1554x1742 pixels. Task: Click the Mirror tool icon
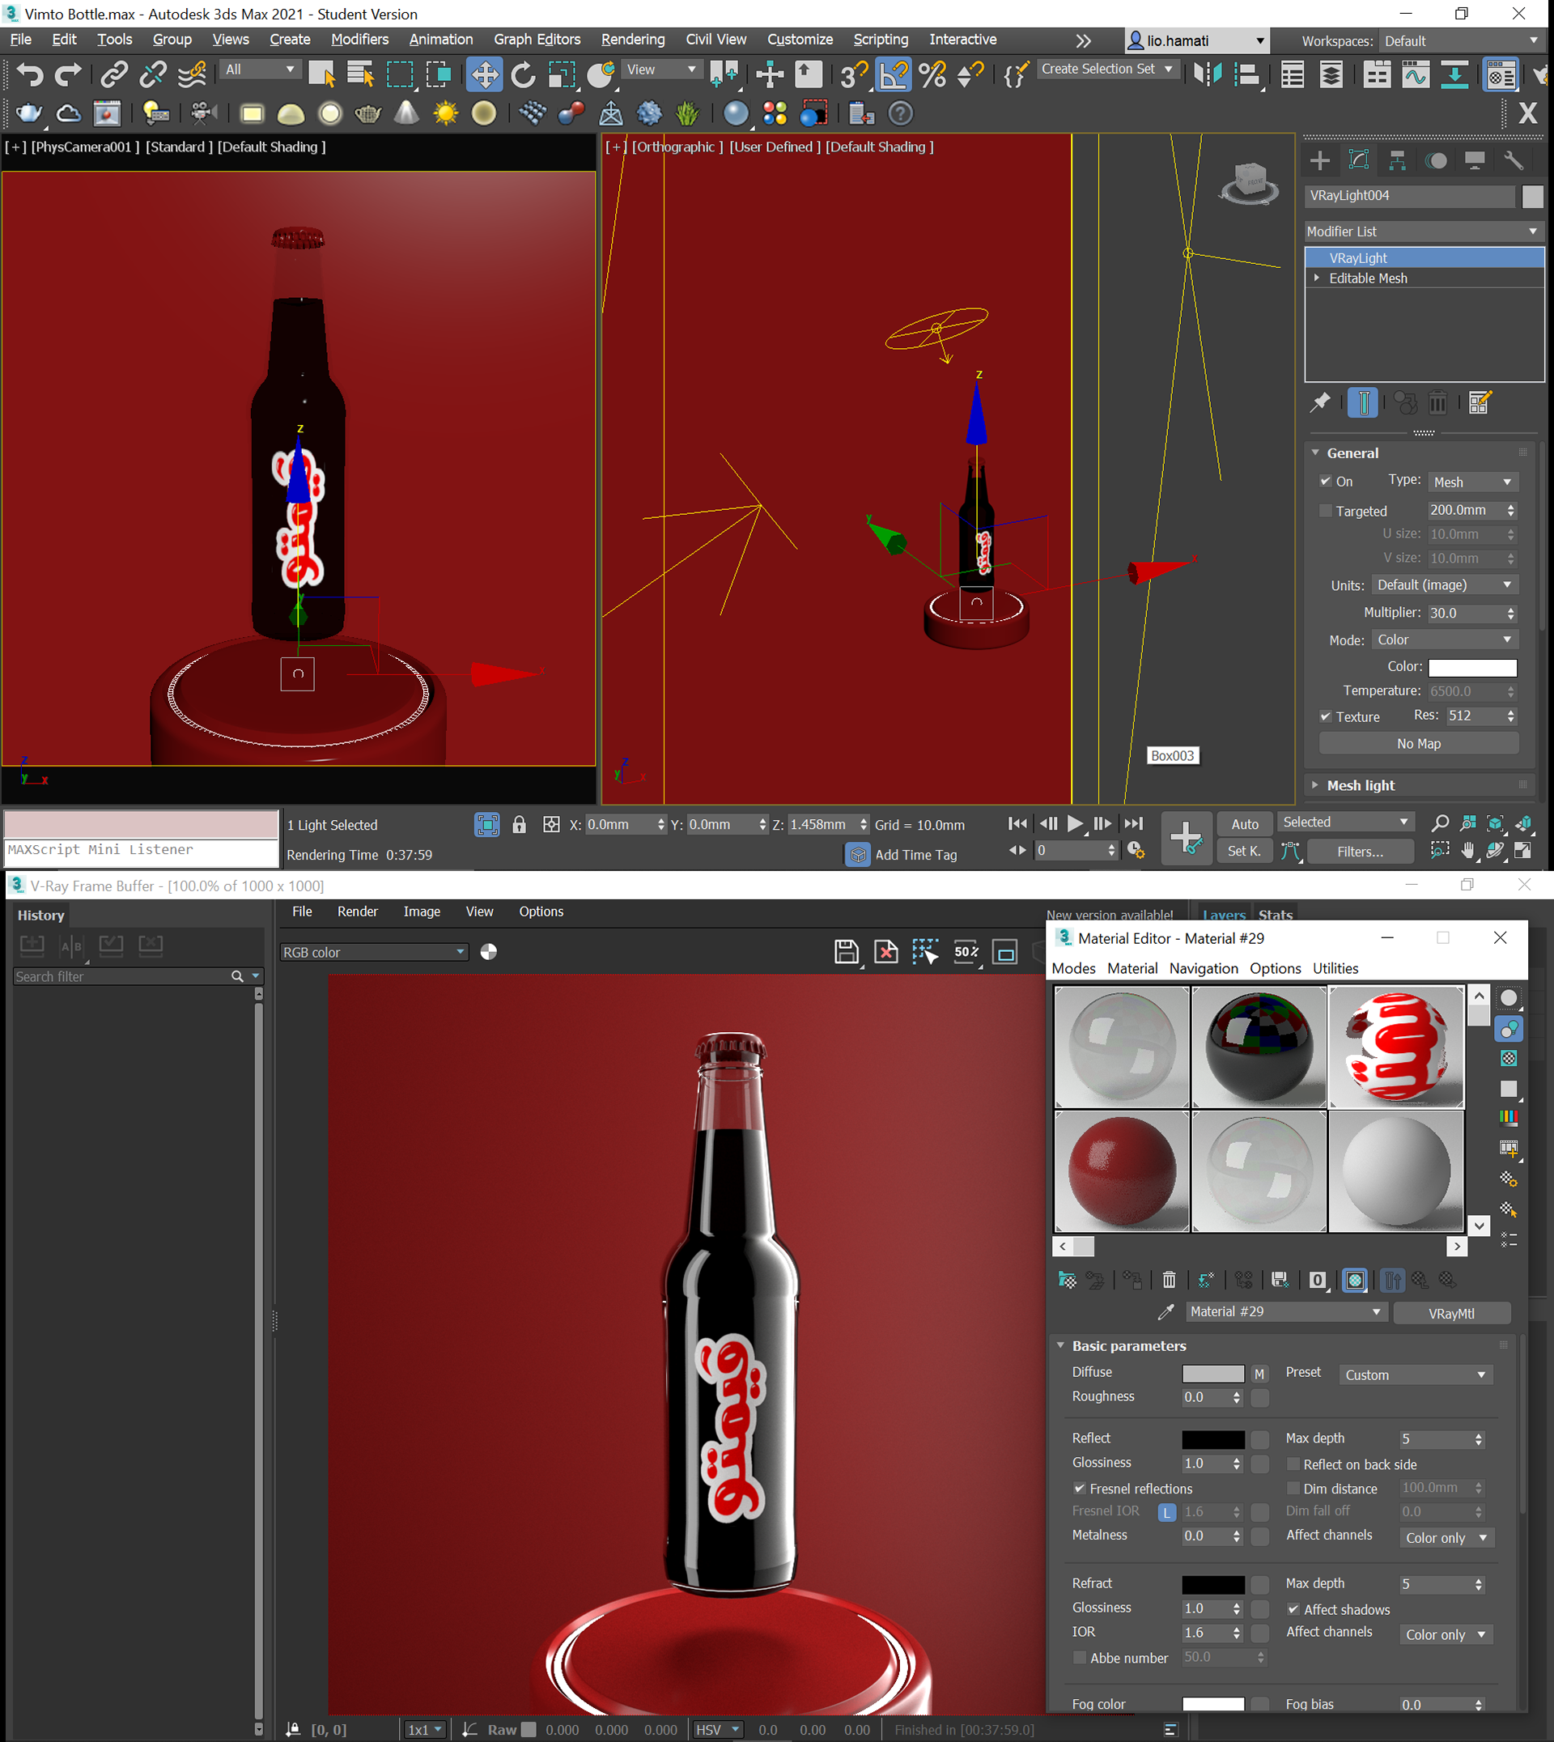(x=1208, y=75)
